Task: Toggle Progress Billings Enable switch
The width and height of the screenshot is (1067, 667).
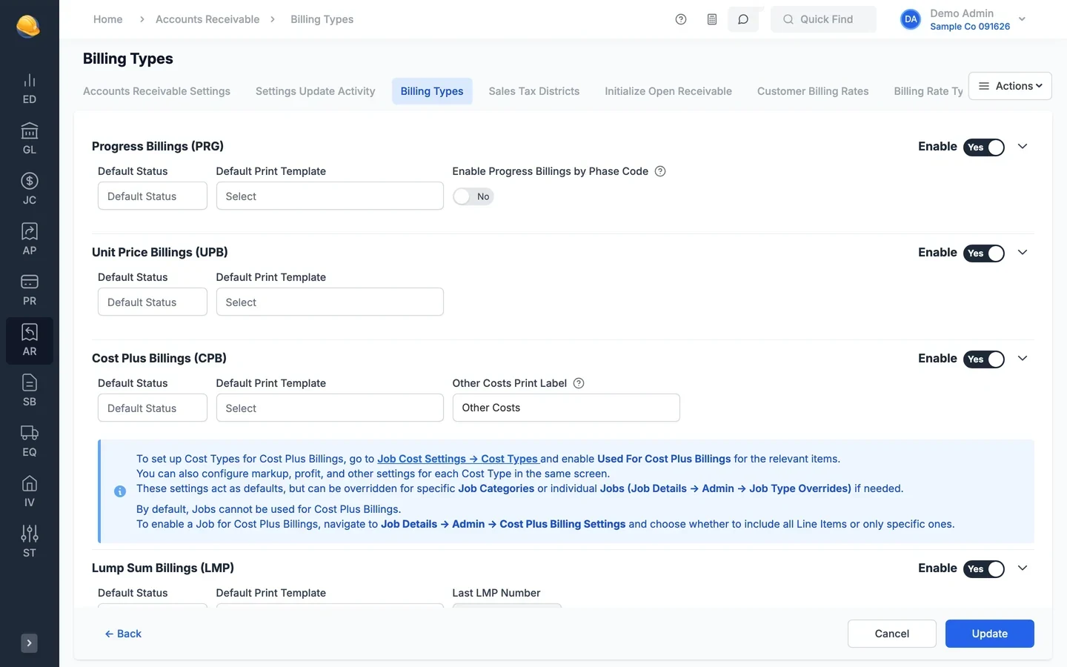Action: click(x=984, y=147)
